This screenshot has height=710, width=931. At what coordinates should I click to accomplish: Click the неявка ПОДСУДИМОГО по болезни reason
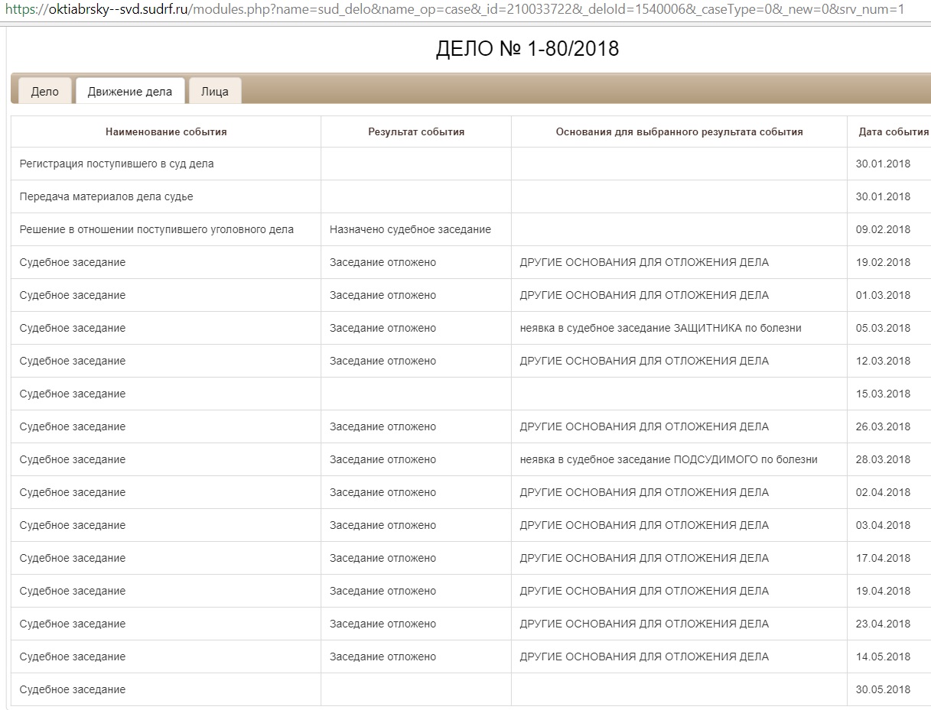point(668,459)
